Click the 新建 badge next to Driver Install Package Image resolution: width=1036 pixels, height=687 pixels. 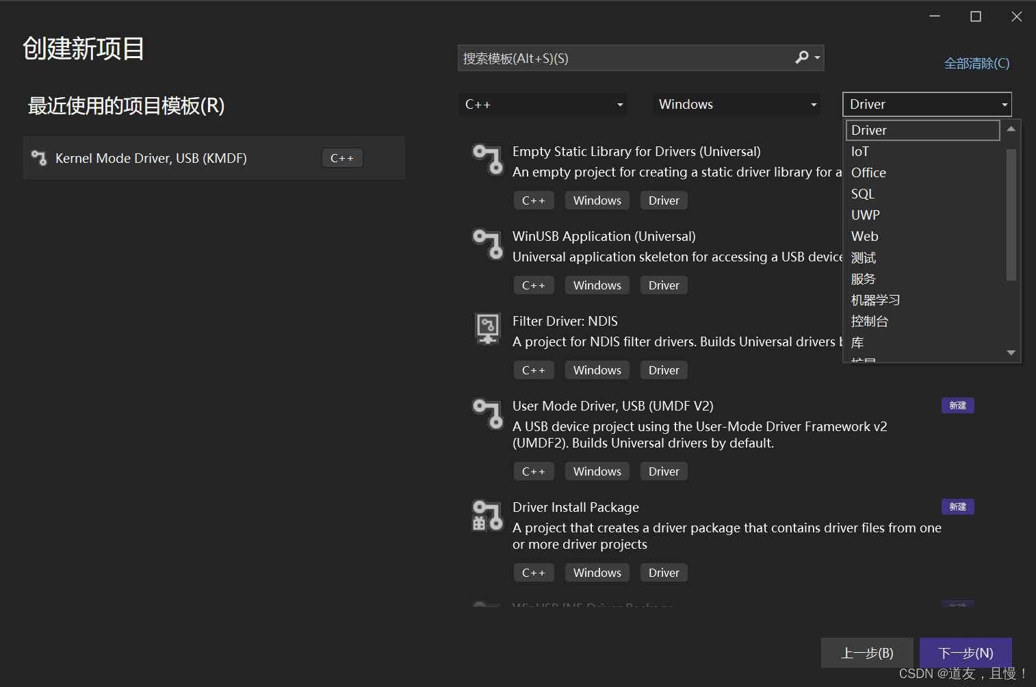[957, 506]
